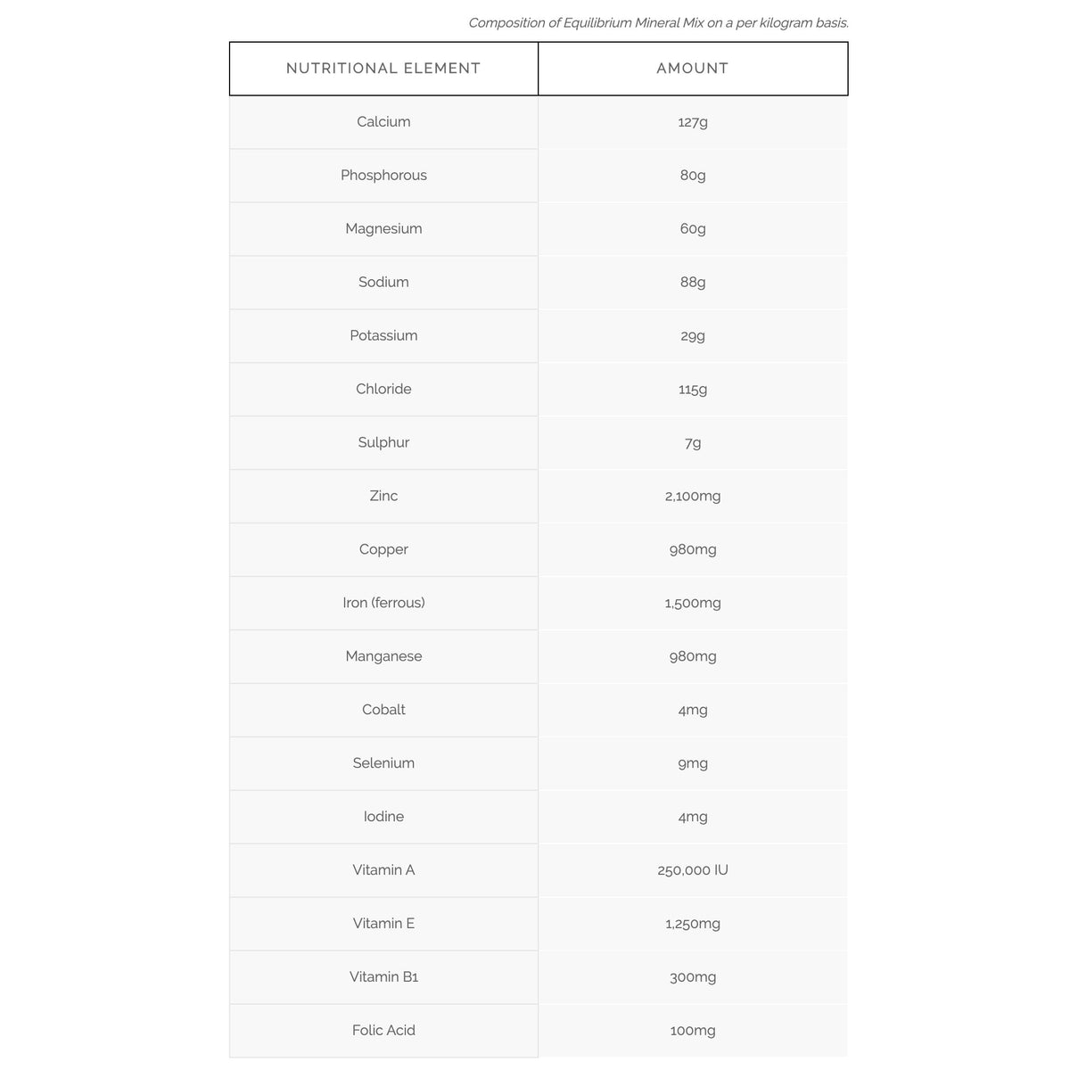Select the Phosphorous cell

383,176
